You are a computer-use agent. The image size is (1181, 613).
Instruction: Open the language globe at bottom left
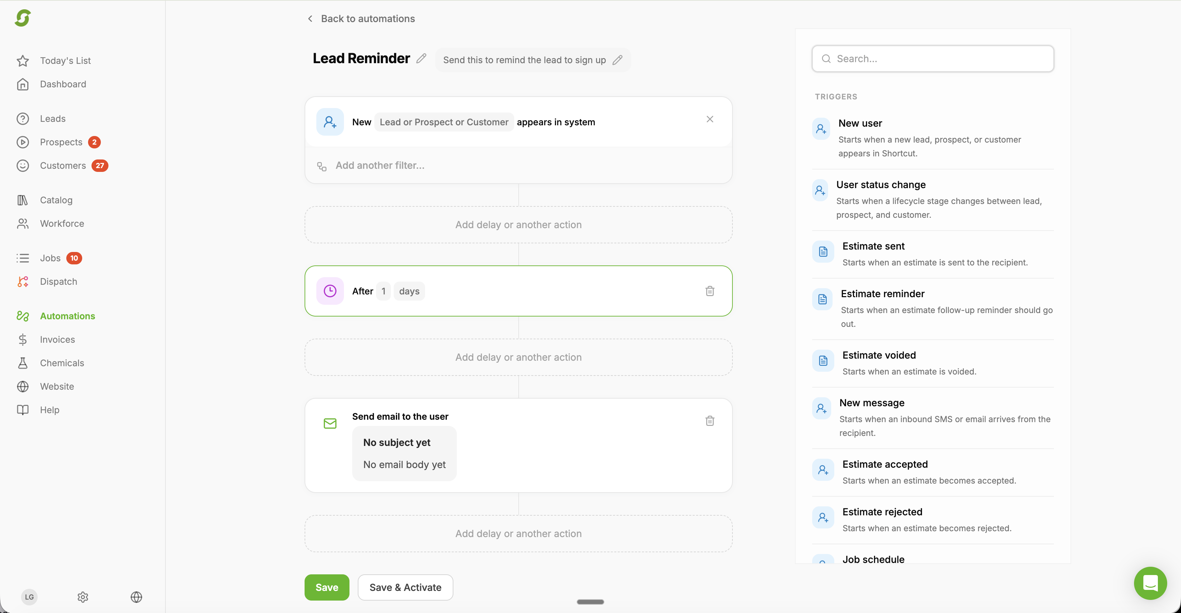click(x=136, y=596)
